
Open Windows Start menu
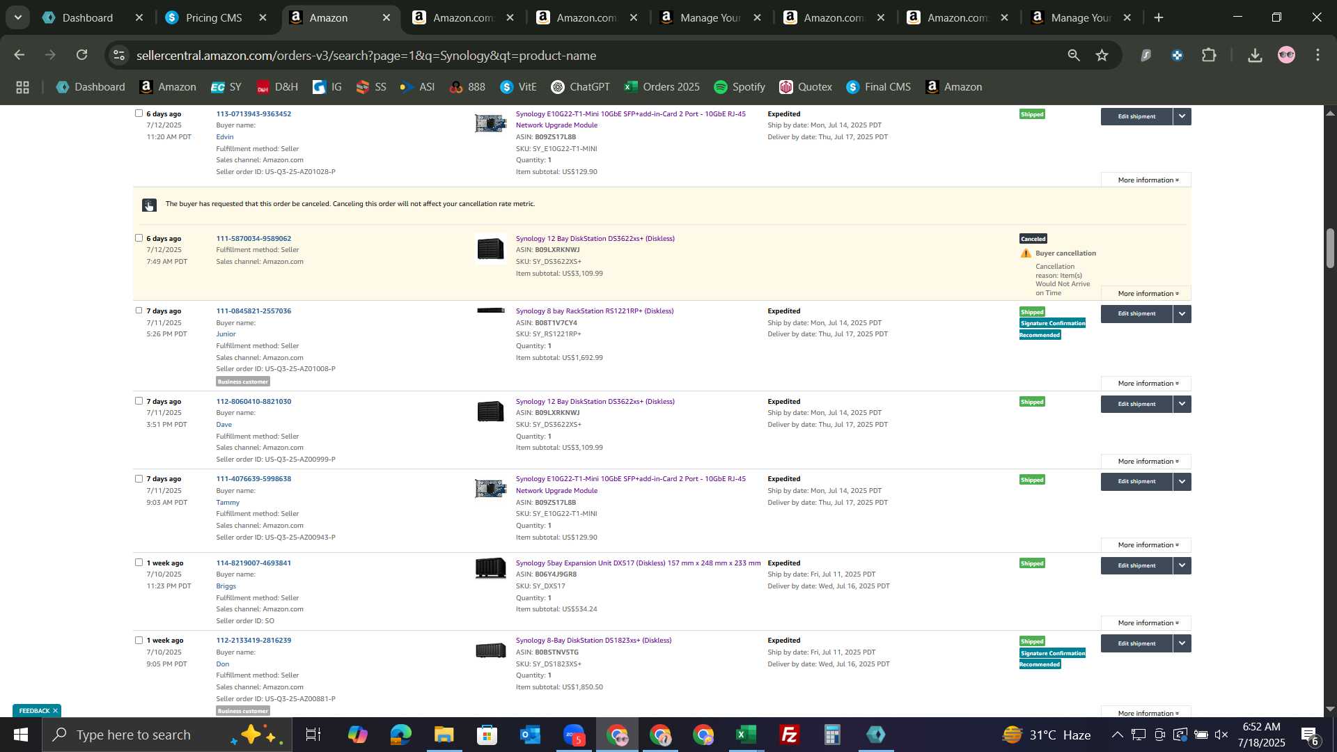point(21,735)
